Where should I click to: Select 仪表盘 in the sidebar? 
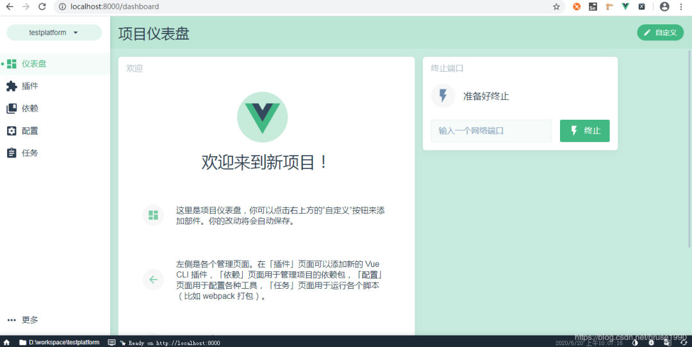54,64
